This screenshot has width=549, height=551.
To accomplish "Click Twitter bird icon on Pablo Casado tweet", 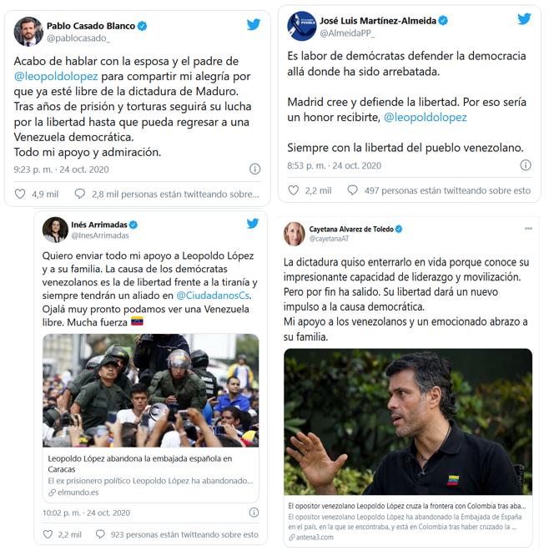I will 254,24.
